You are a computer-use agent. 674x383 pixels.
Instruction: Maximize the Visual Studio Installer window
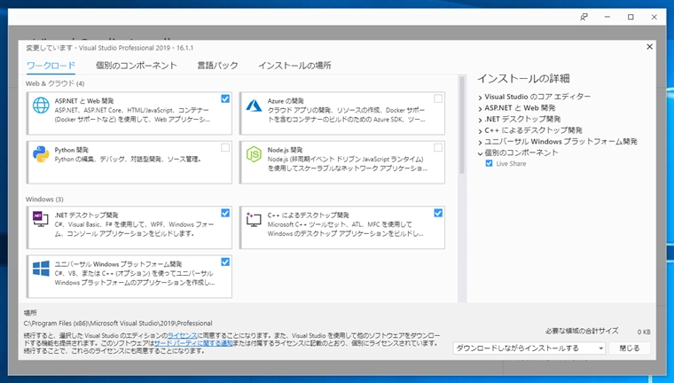631,17
